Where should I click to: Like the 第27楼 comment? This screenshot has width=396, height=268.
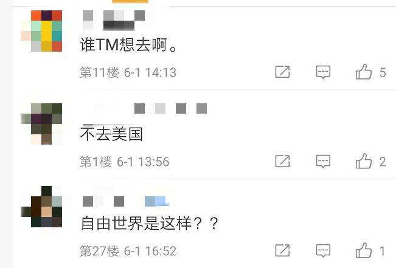click(x=364, y=250)
